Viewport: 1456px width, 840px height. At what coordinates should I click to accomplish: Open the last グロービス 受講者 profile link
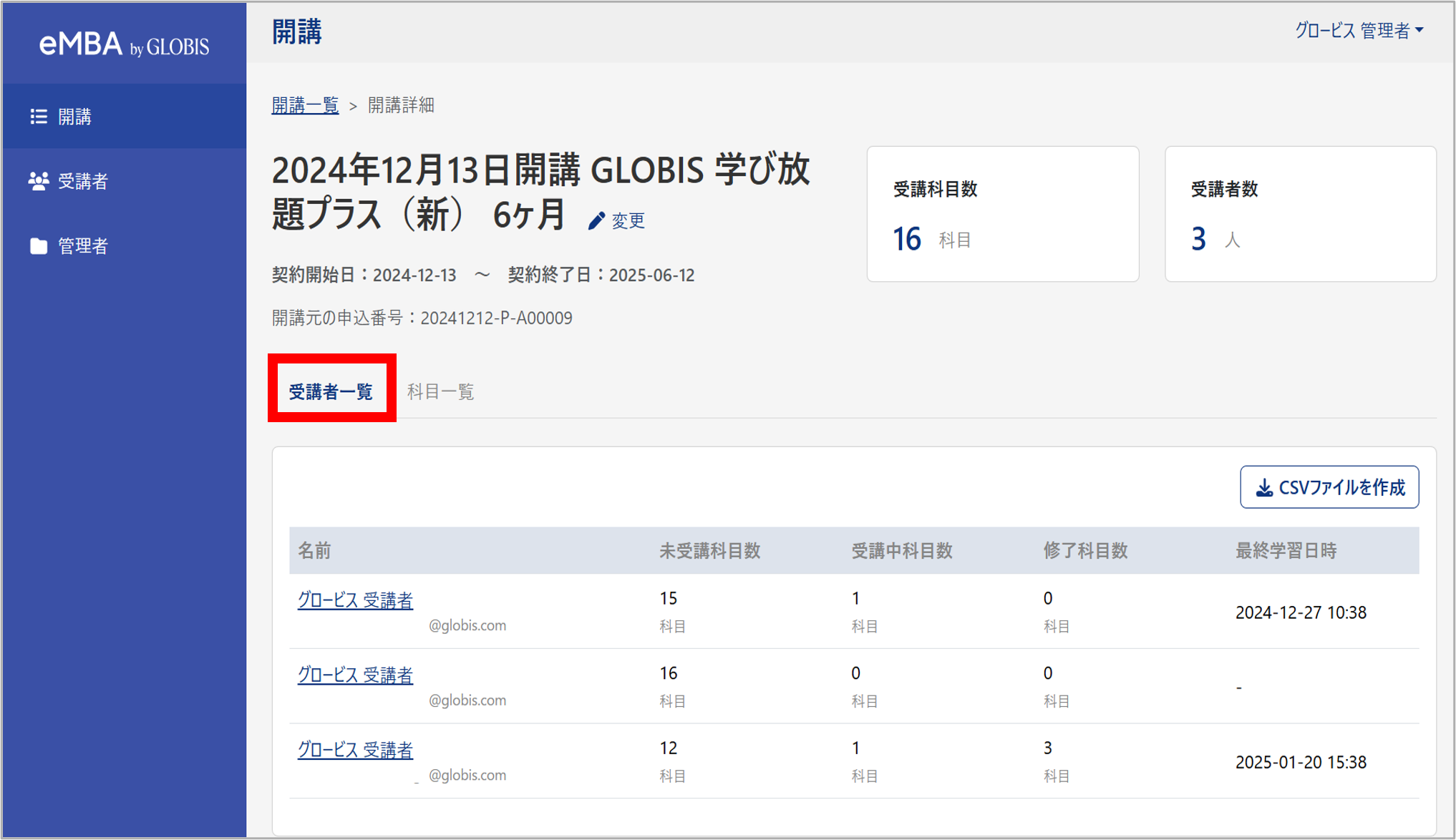(x=356, y=751)
